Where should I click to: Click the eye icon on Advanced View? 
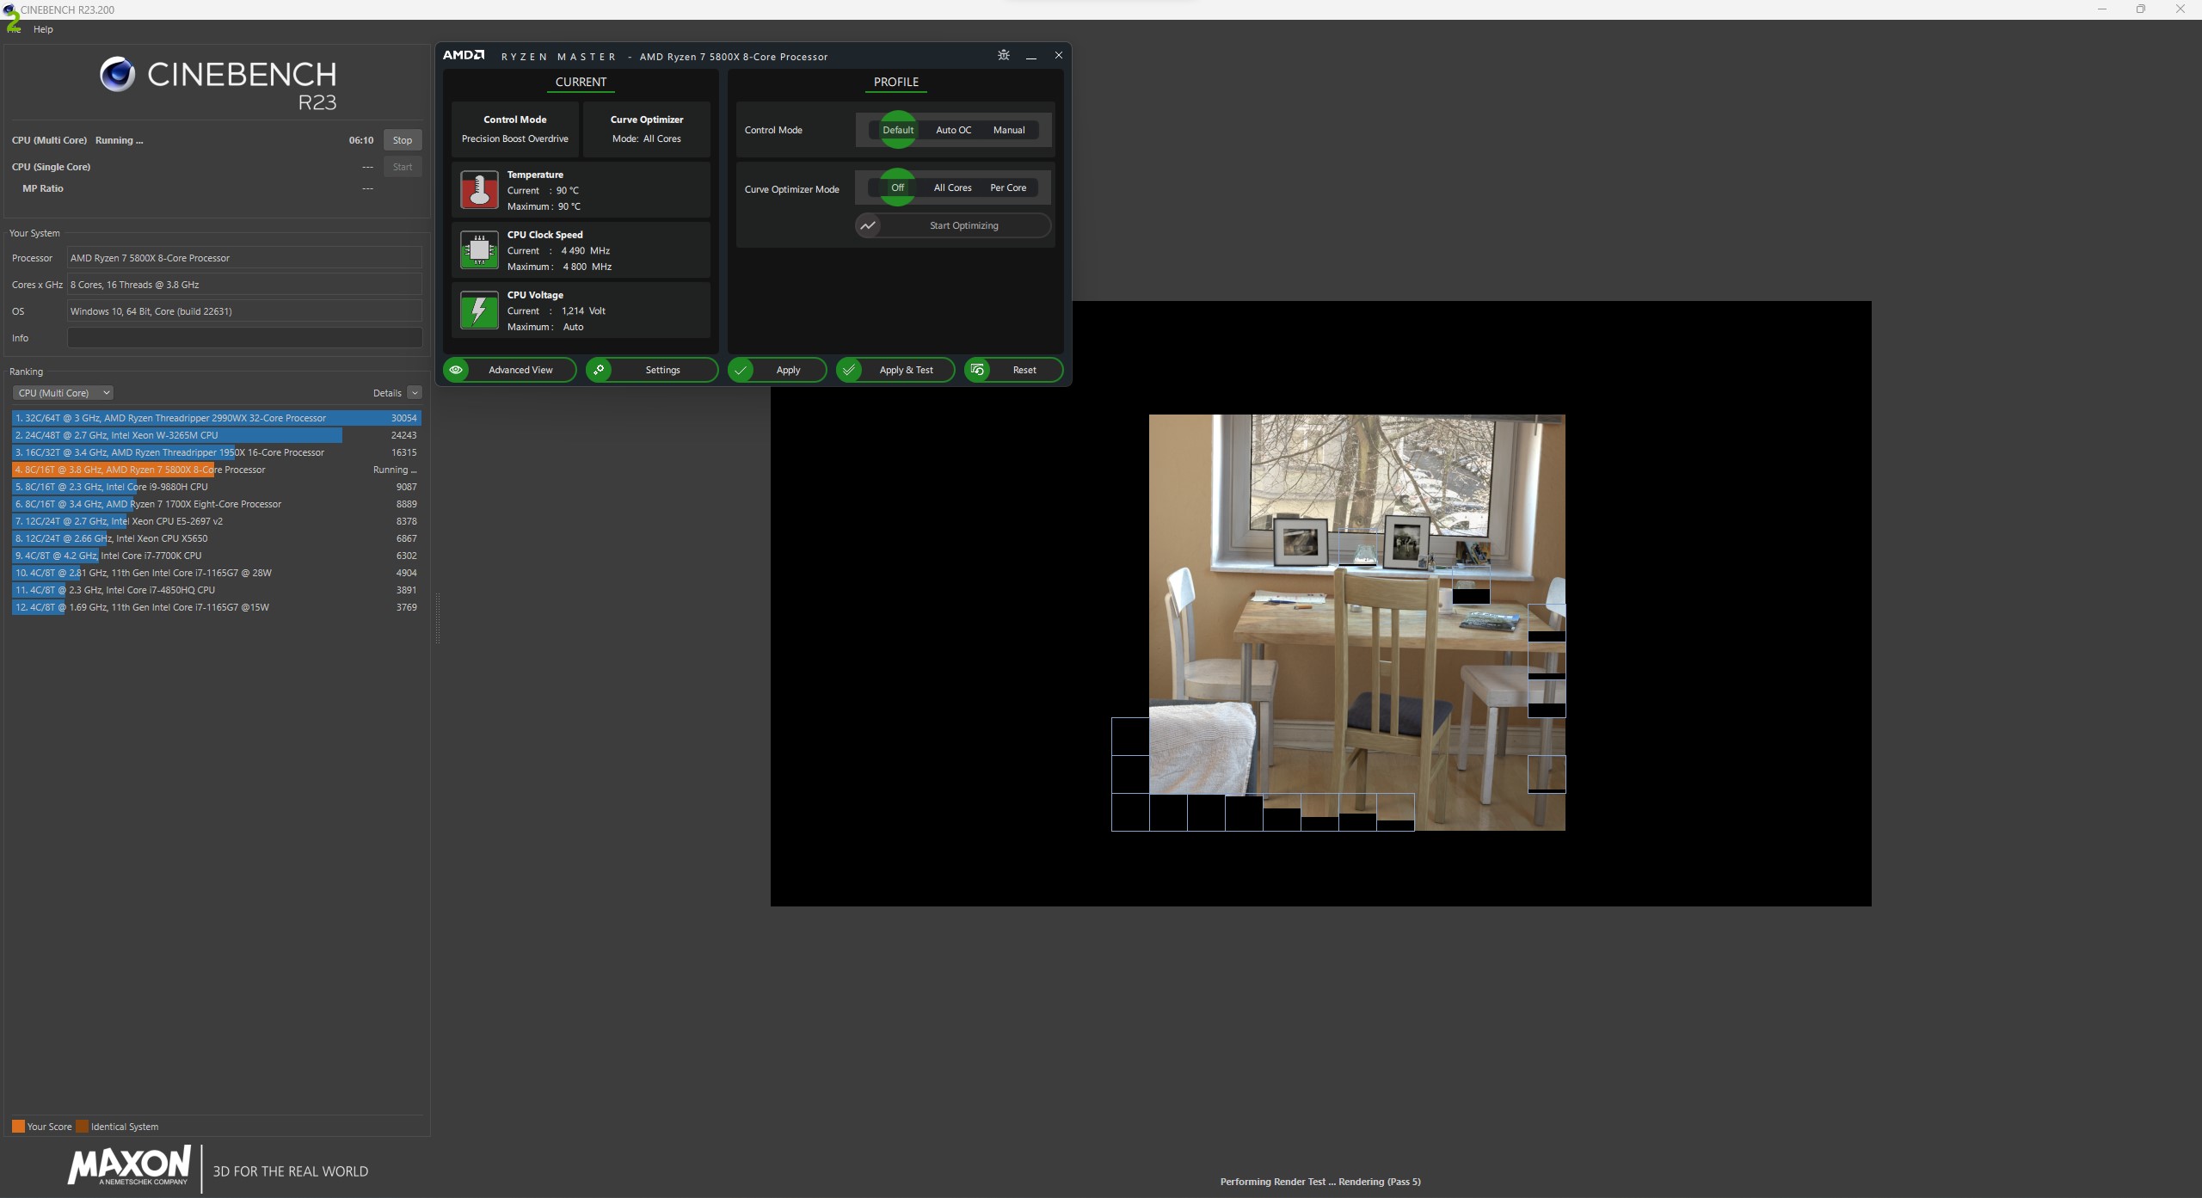[457, 370]
